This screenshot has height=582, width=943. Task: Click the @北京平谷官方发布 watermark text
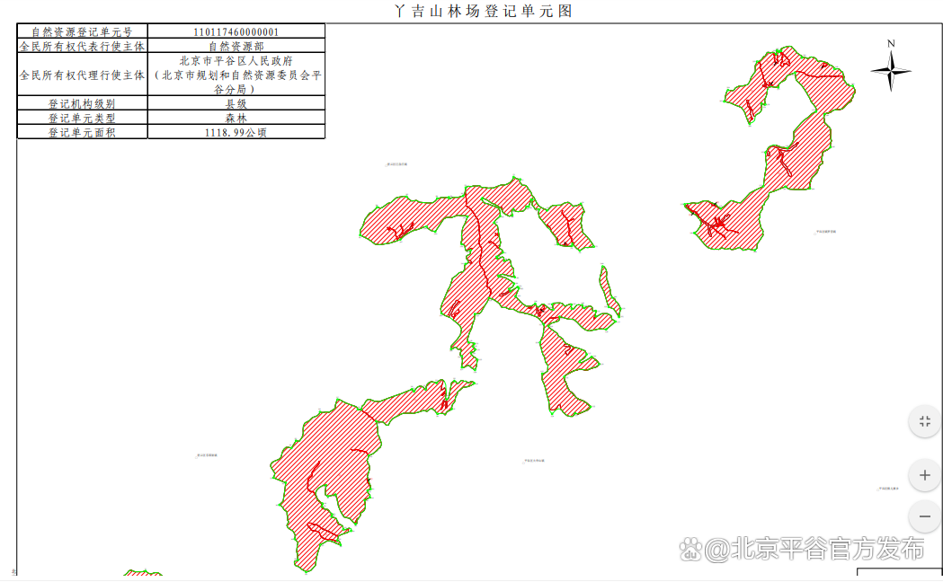[814, 549]
